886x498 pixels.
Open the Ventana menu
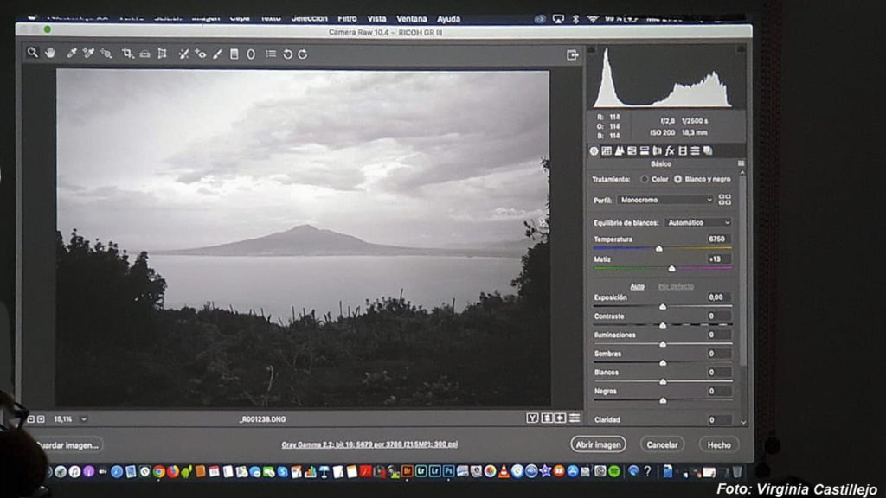point(411,18)
